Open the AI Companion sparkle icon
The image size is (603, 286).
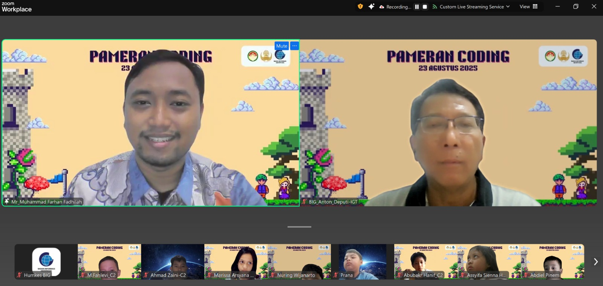[371, 6]
